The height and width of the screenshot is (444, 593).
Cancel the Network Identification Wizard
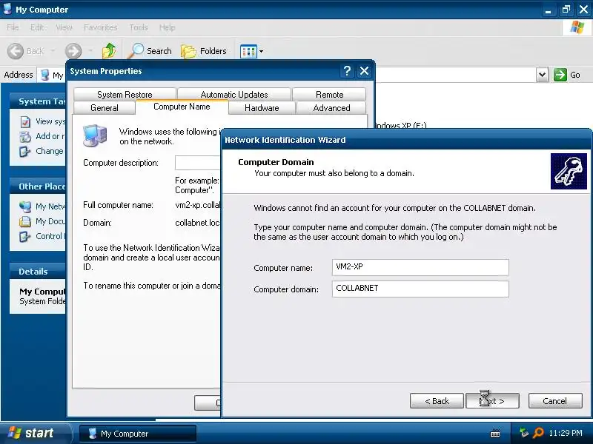(x=554, y=401)
